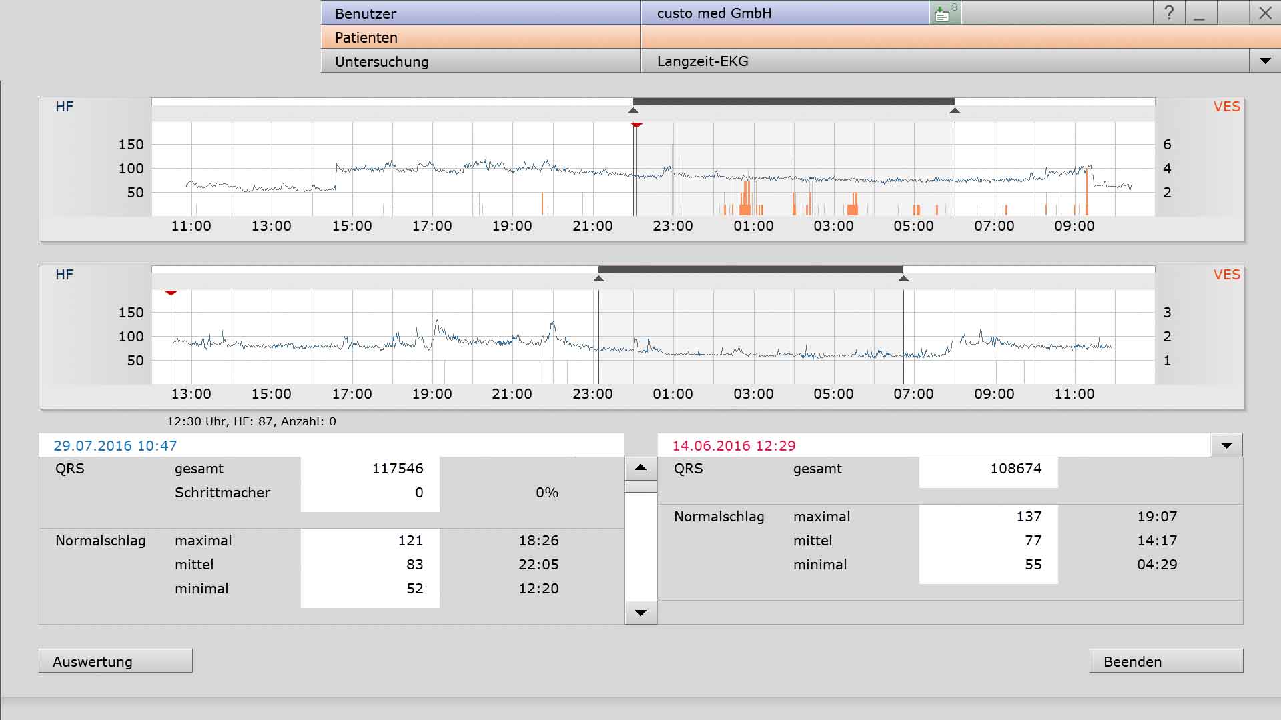Image resolution: width=1281 pixels, height=720 pixels.
Task: Click the statistics scroll up arrow
Action: [x=640, y=468]
